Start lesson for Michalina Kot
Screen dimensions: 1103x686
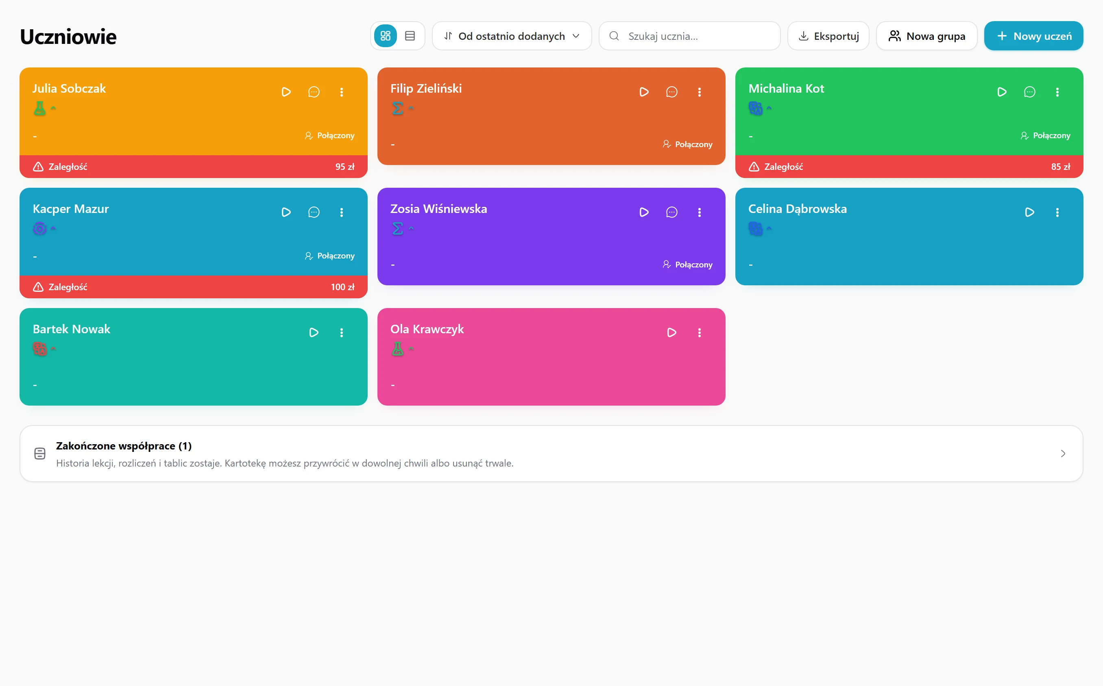tap(1002, 92)
